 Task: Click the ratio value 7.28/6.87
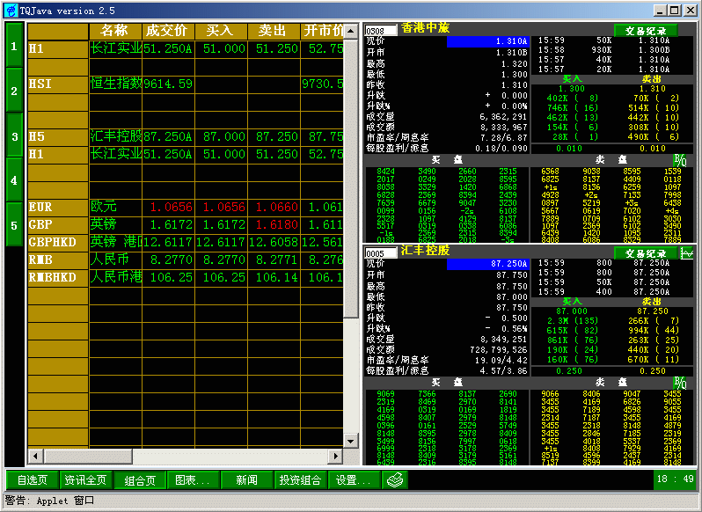click(x=504, y=138)
